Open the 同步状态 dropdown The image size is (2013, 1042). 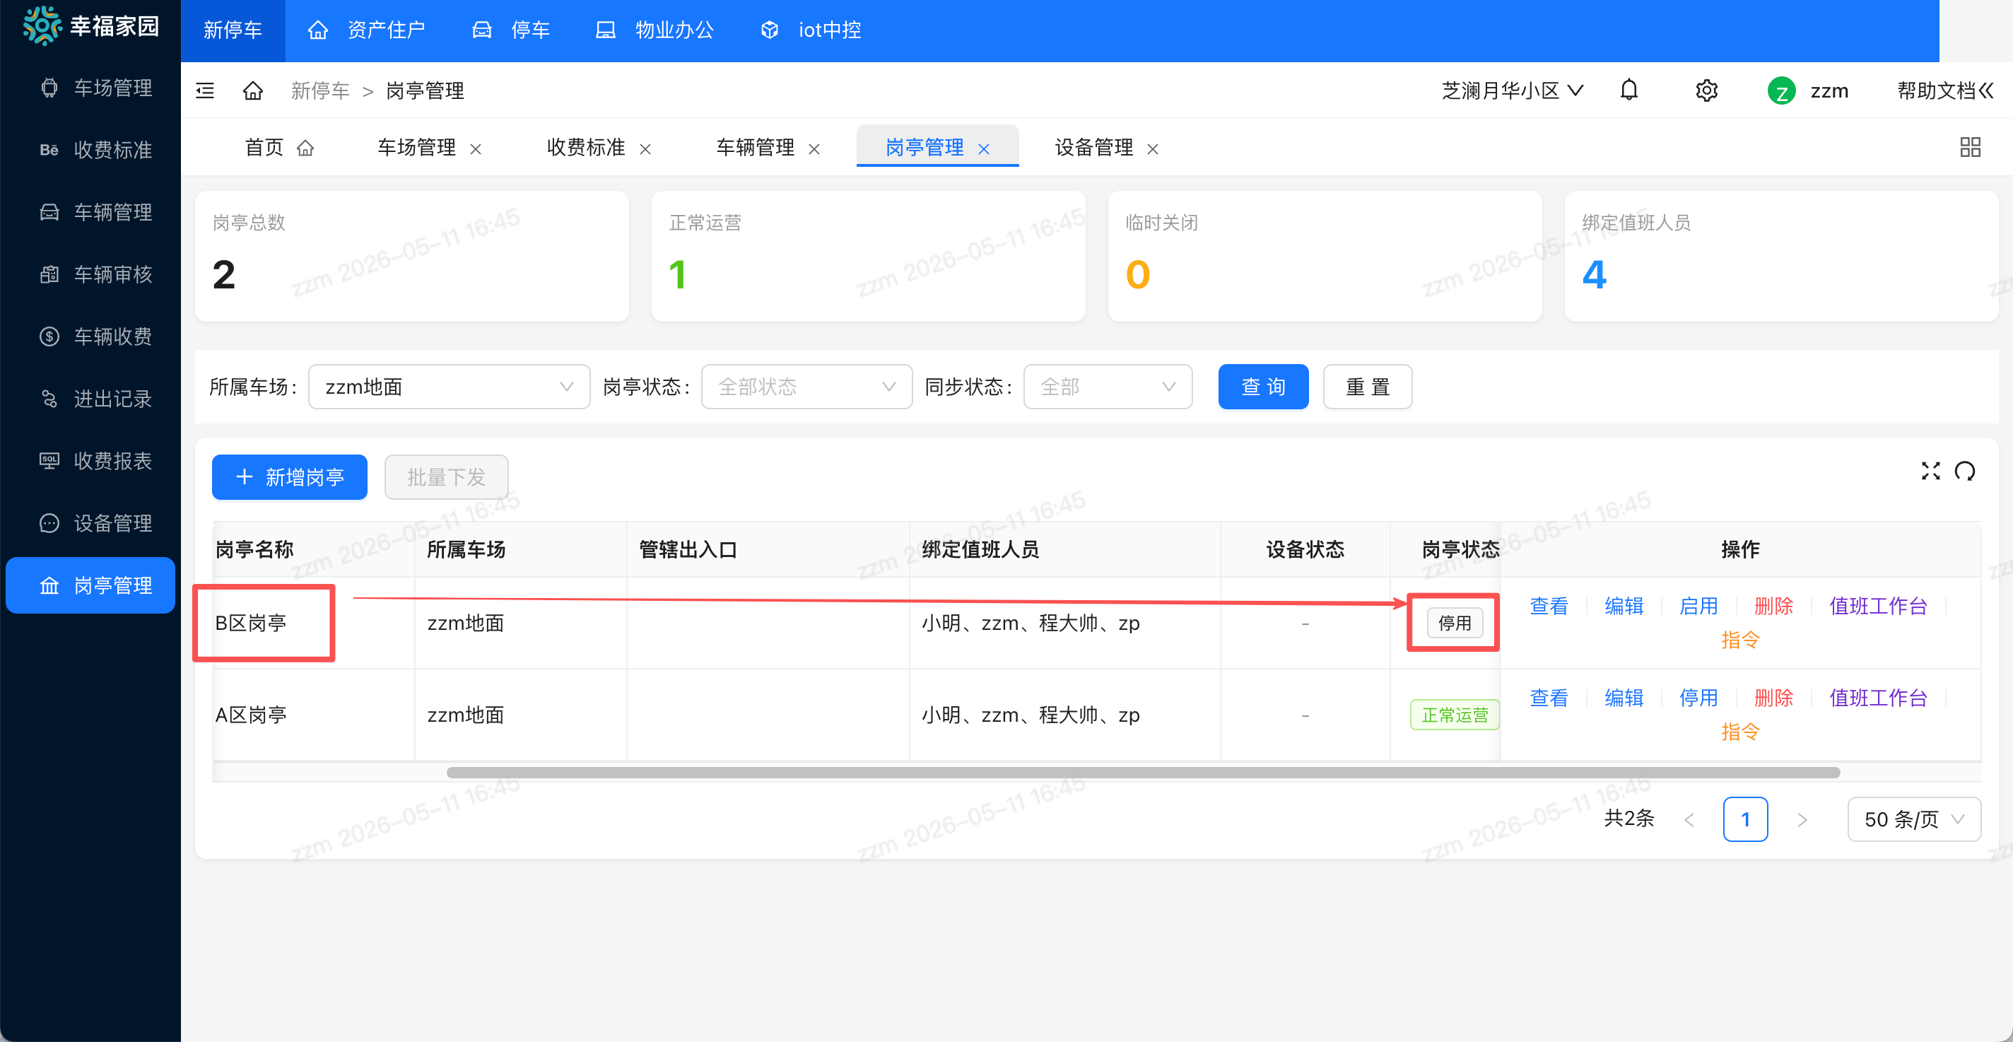coord(1108,386)
